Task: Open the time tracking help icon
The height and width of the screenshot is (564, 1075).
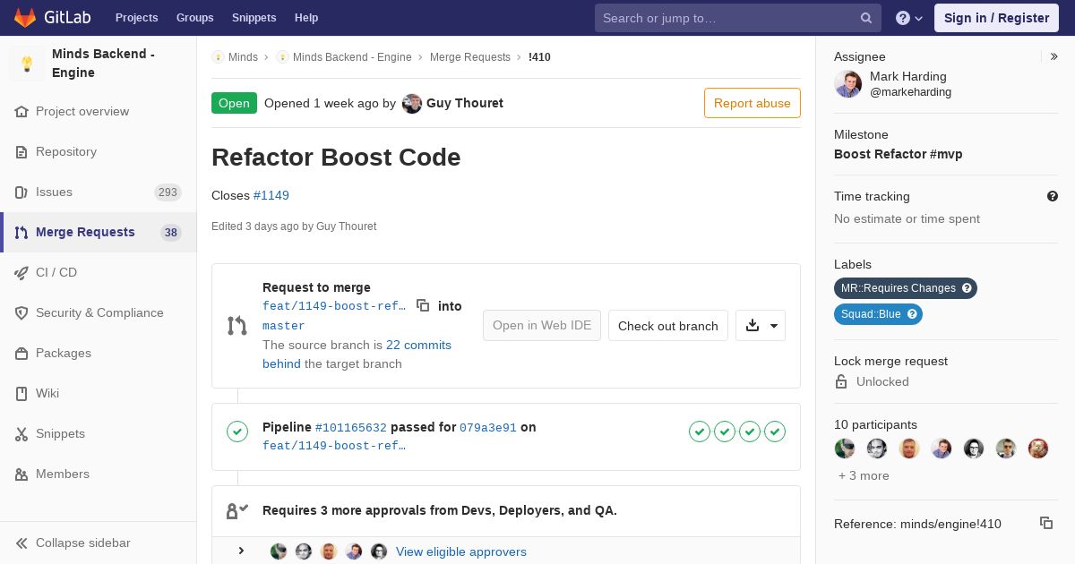Action: point(1052,196)
